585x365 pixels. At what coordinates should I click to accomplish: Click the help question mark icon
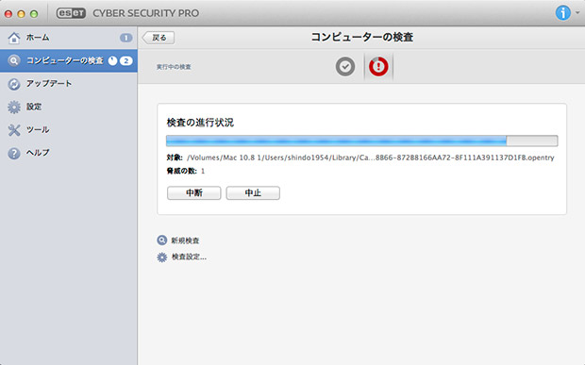pos(14,153)
